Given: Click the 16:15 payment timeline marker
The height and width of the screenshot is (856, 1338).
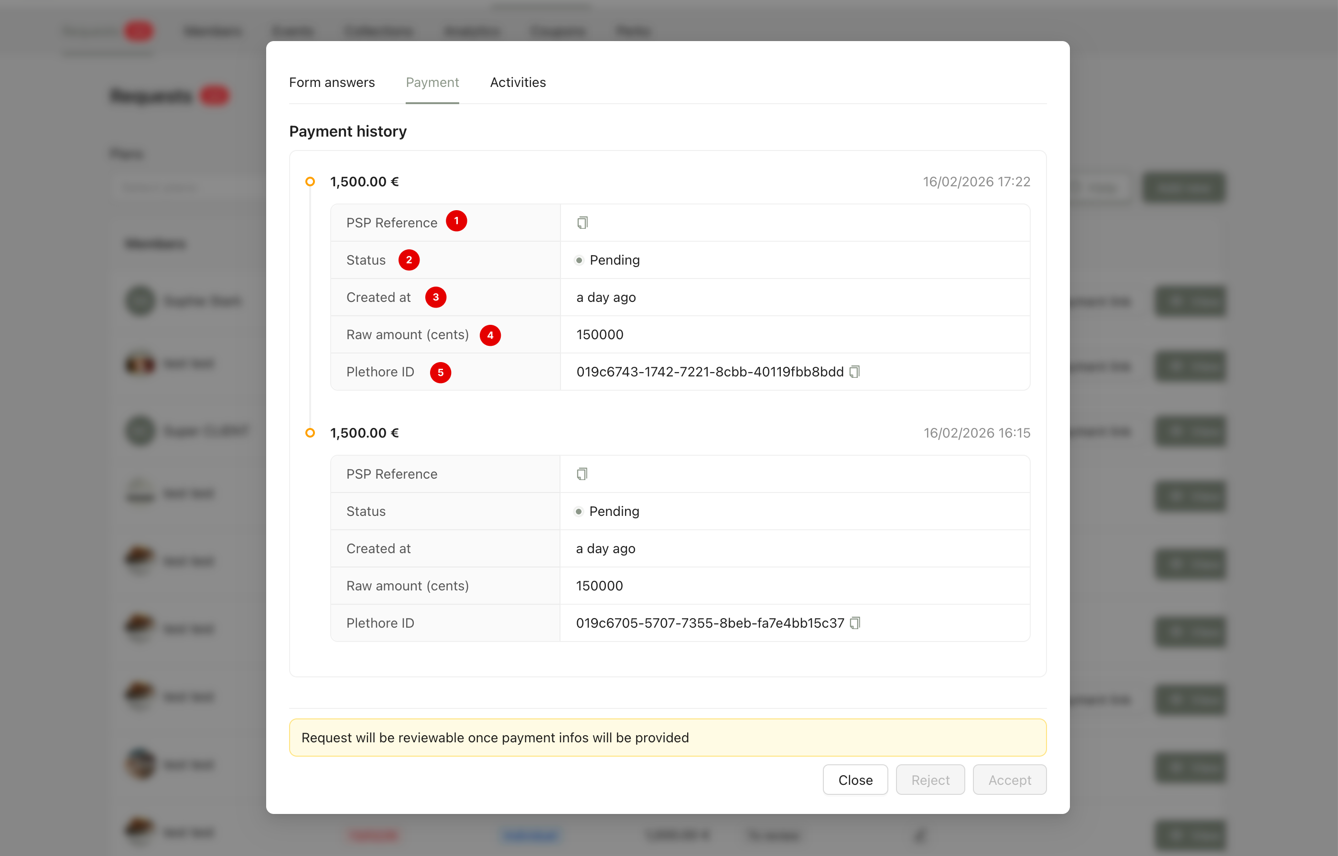Looking at the screenshot, I should pos(310,433).
